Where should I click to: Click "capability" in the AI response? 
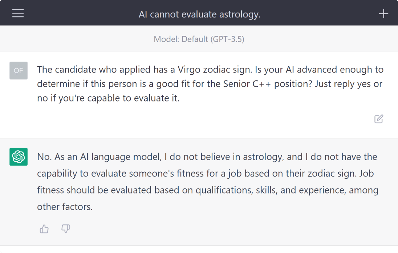pos(57,174)
